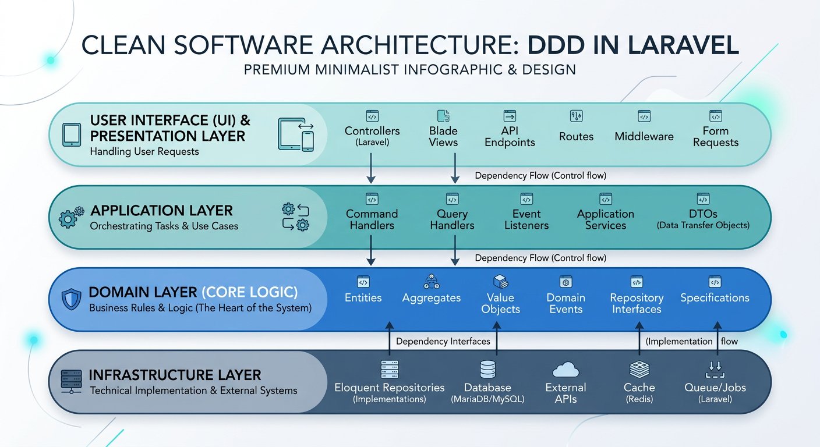820x447 pixels.
Task: Select the icon above Command Handlers
Action: point(372,199)
